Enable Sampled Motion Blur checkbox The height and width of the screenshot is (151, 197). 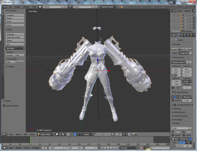pyautogui.click(x=175, y=105)
